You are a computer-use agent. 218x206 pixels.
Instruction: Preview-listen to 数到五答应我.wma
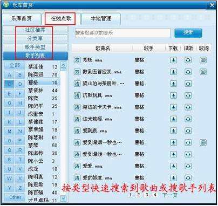coord(188,72)
